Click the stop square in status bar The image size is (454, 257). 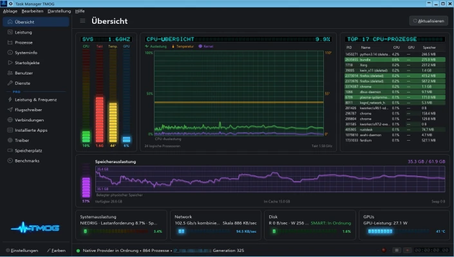(x=397, y=251)
